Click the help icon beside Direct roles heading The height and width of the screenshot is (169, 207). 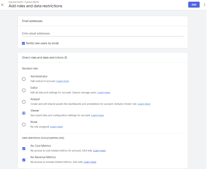pyautogui.click(x=65, y=58)
